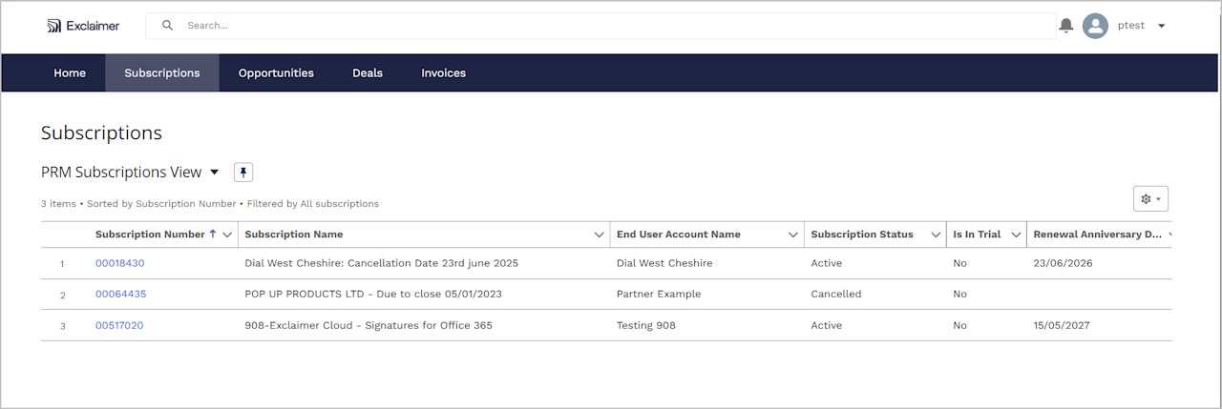Open subscription 00064435
1222x409 pixels.
pyautogui.click(x=121, y=294)
